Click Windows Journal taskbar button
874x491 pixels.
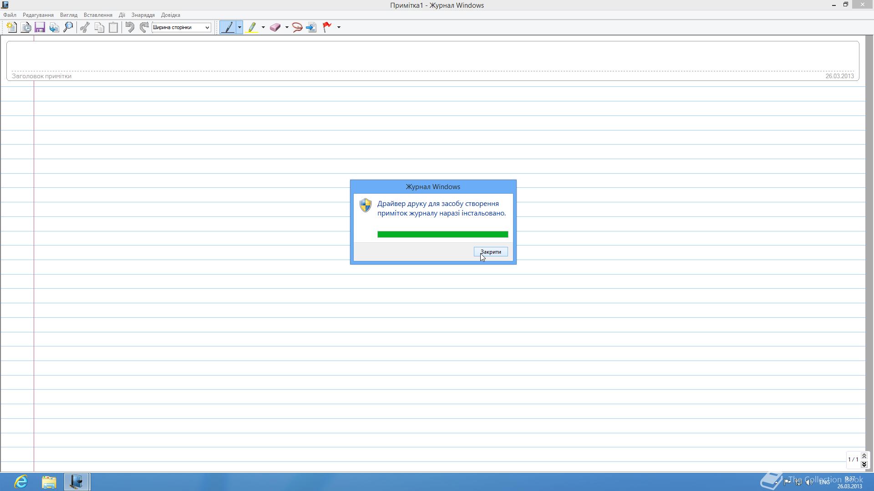tap(76, 481)
